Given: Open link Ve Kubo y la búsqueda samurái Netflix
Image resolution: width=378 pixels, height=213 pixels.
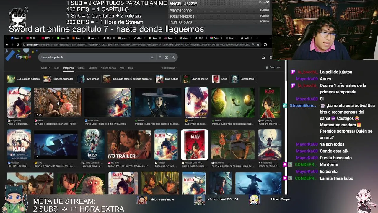Looking at the screenshot, I should 55,124.
